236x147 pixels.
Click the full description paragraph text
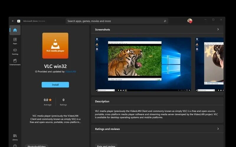coord(156,114)
